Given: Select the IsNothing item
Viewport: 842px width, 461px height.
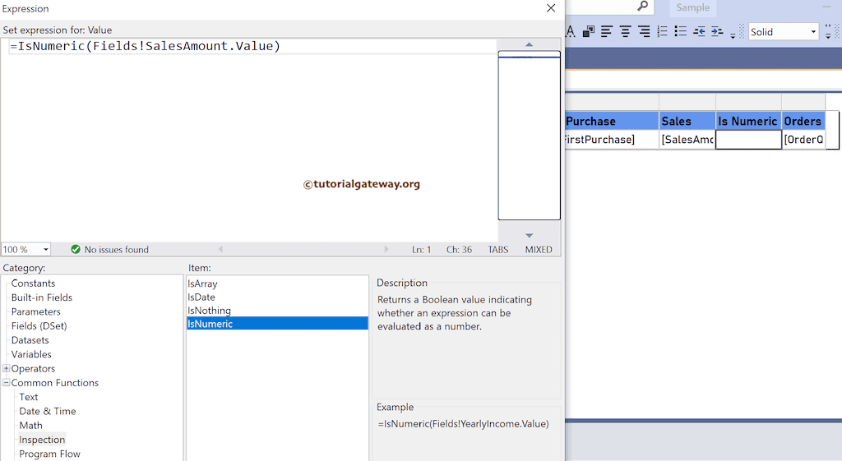Looking at the screenshot, I should point(209,311).
